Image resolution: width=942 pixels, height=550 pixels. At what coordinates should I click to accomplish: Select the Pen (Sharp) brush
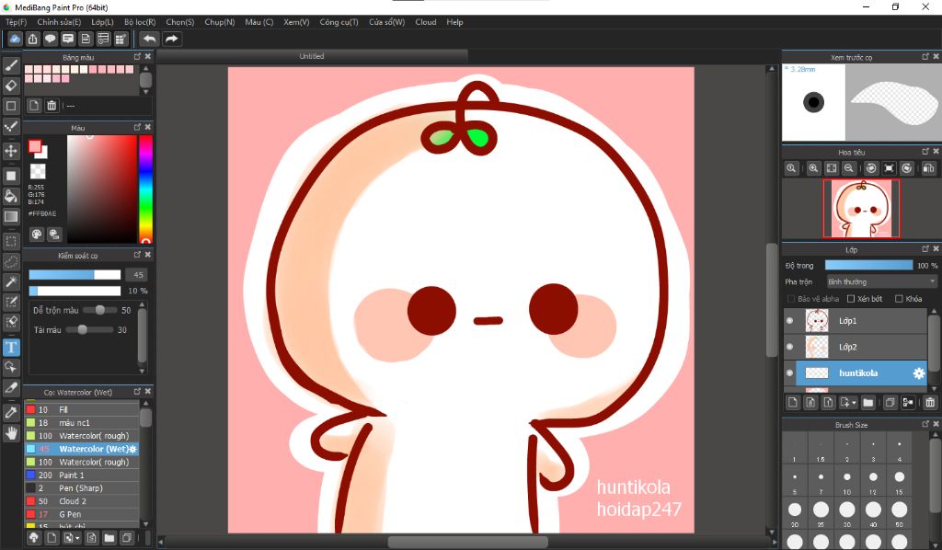[x=82, y=488]
